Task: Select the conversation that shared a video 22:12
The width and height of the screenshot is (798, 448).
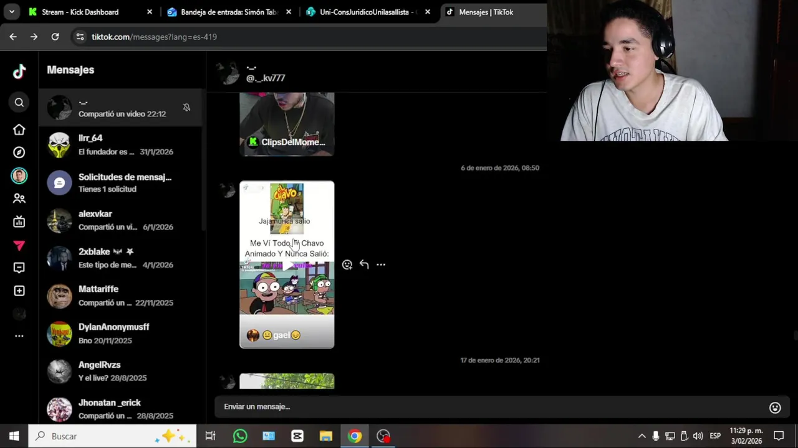Action: [x=122, y=108]
